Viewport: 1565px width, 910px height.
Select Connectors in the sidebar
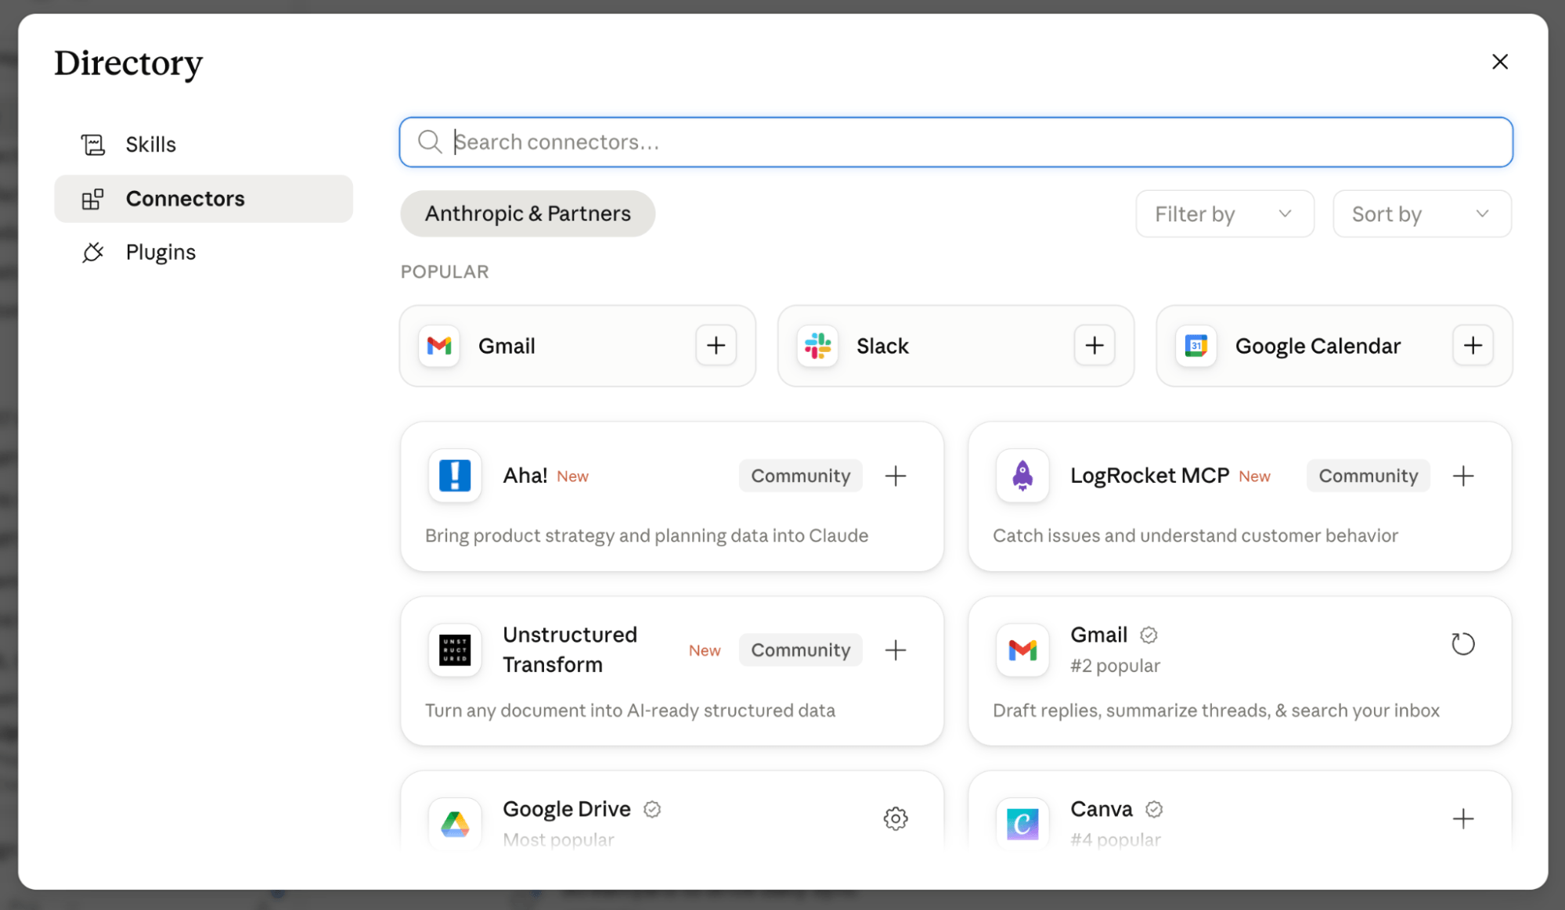[204, 199]
